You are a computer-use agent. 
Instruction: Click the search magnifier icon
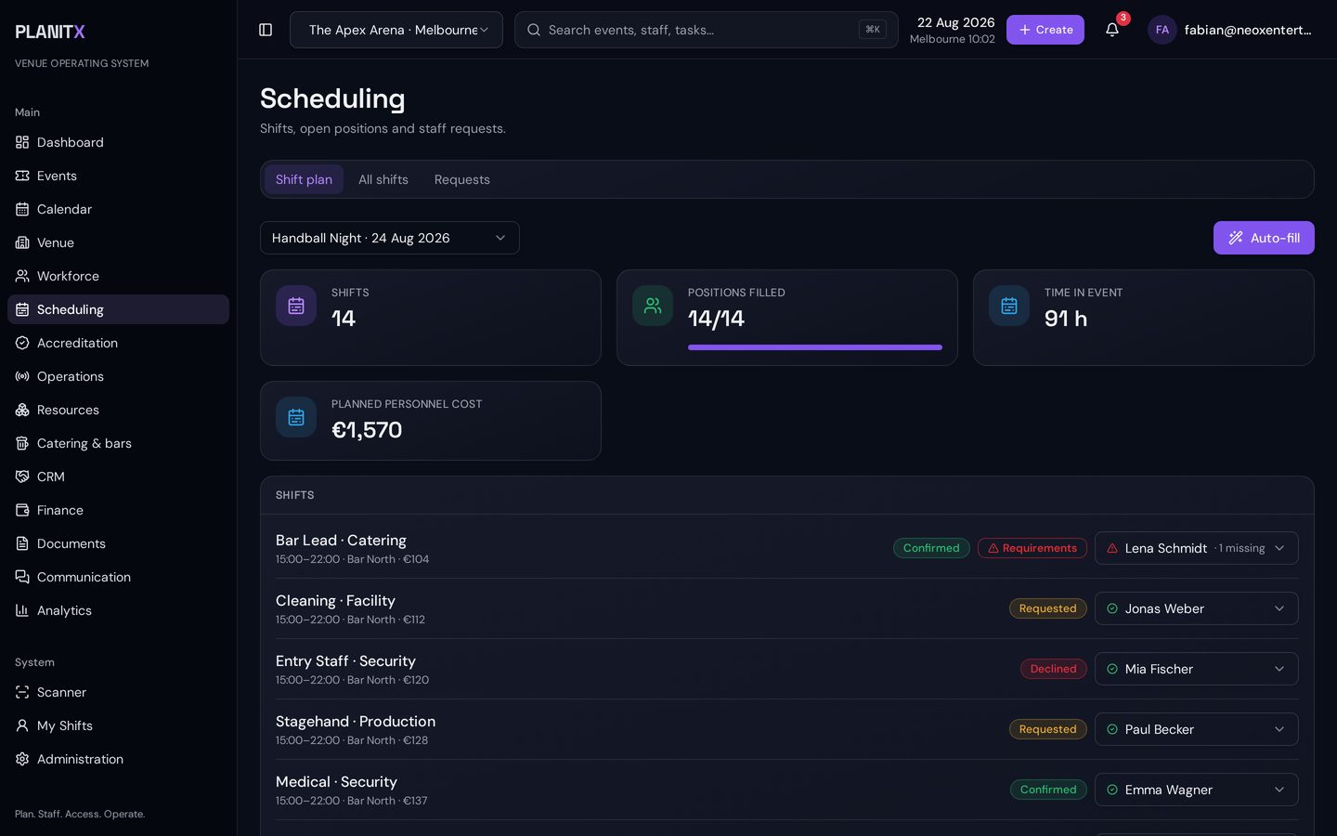(x=534, y=30)
